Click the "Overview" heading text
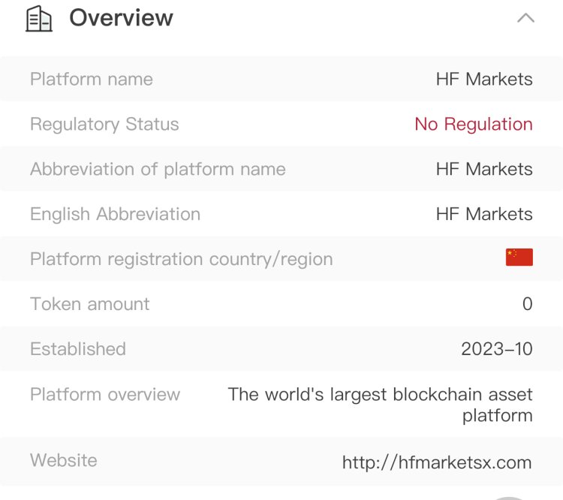The height and width of the screenshot is (500, 563). (x=121, y=17)
